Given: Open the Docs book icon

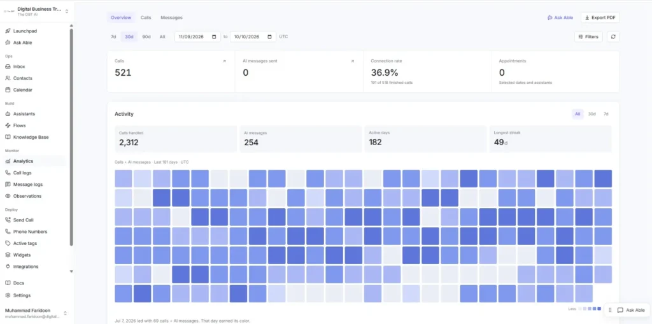Looking at the screenshot, I should tap(8, 283).
